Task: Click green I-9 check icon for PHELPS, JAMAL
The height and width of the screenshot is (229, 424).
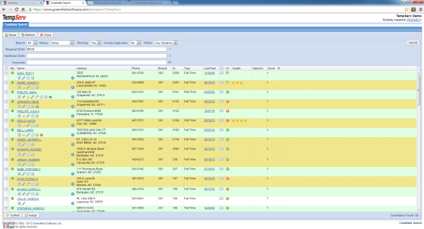Action: [x=227, y=92]
